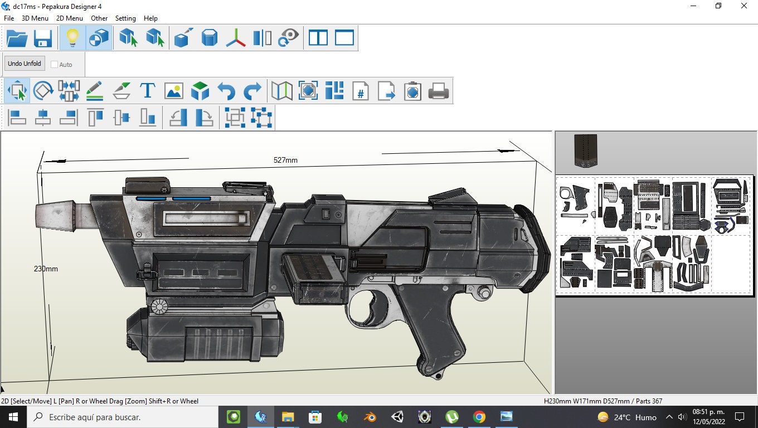Image resolution: width=758 pixels, height=428 pixels.
Task: Enable the Auto checkbox near Undo Unfold
Action: [54, 64]
